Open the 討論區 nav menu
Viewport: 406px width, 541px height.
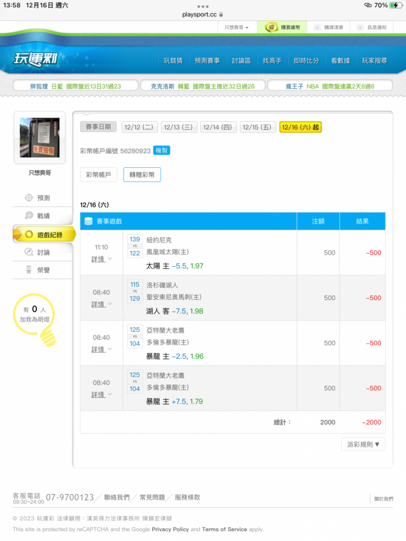[241, 61]
